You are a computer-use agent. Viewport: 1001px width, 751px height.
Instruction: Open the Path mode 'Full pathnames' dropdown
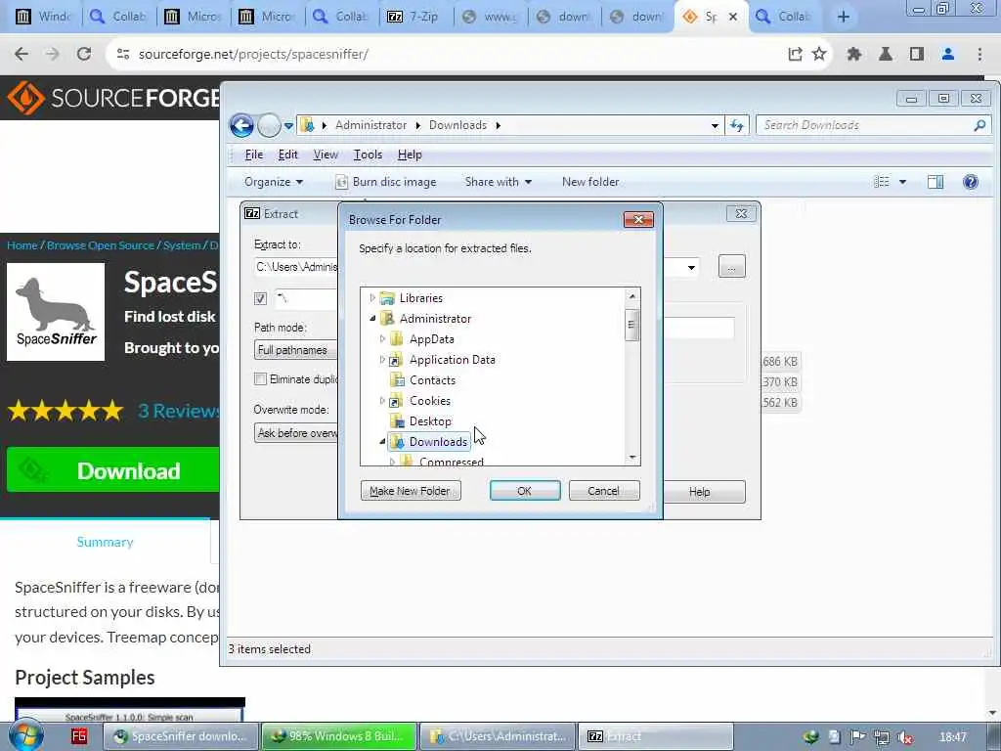coord(295,350)
